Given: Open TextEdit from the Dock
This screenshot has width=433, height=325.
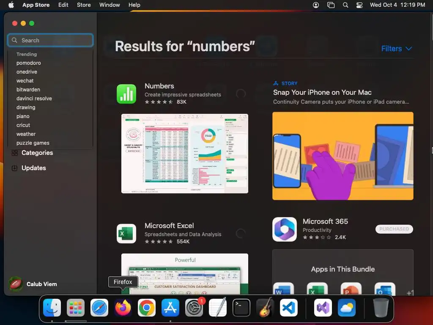Looking at the screenshot, I should pos(218,308).
